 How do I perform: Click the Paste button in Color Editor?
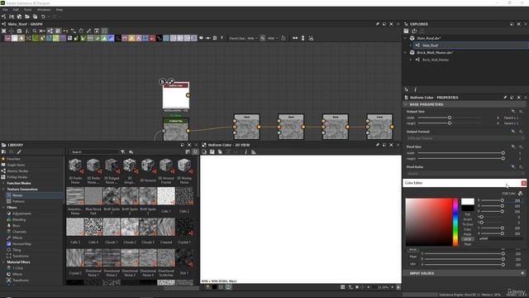point(468,234)
